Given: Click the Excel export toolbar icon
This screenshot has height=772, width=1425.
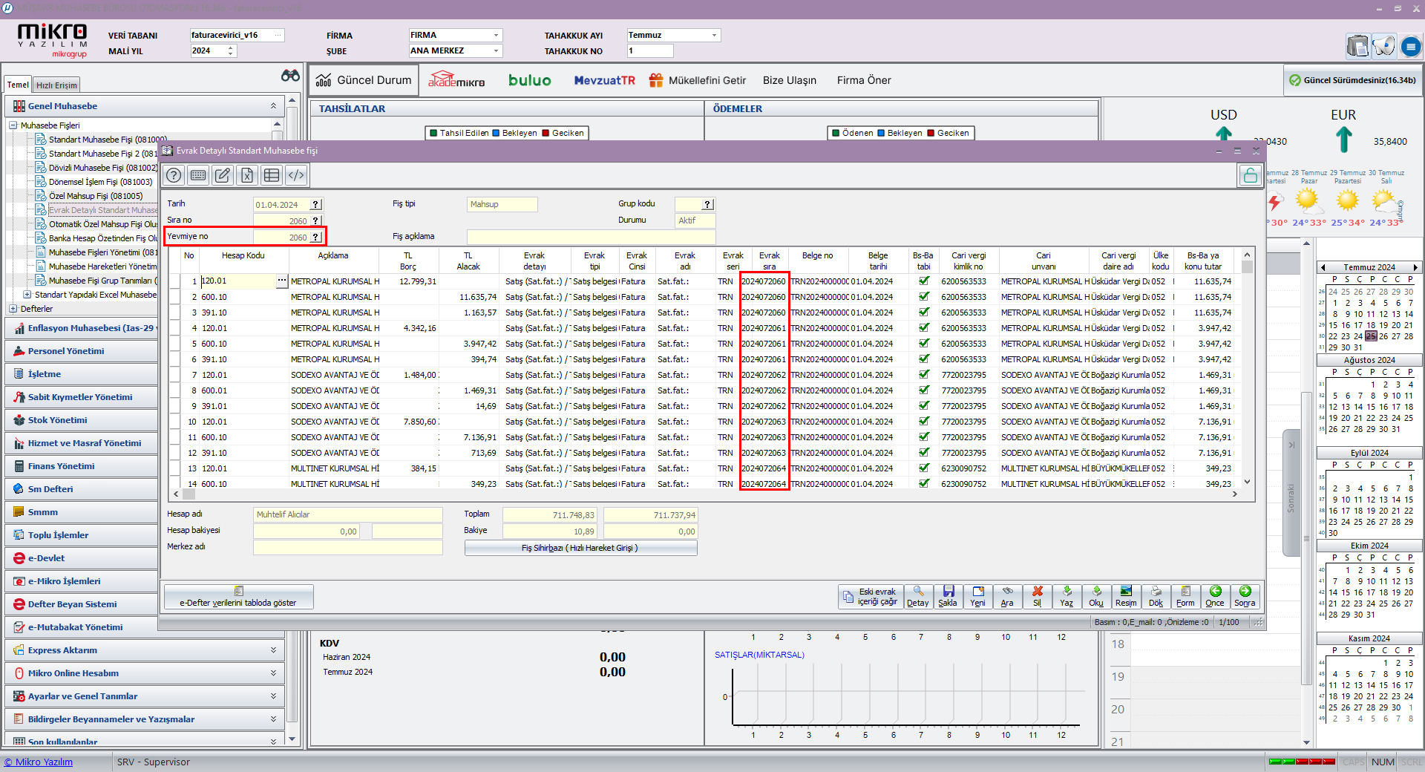Looking at the screenshot, I should click(x=247, y=175).
